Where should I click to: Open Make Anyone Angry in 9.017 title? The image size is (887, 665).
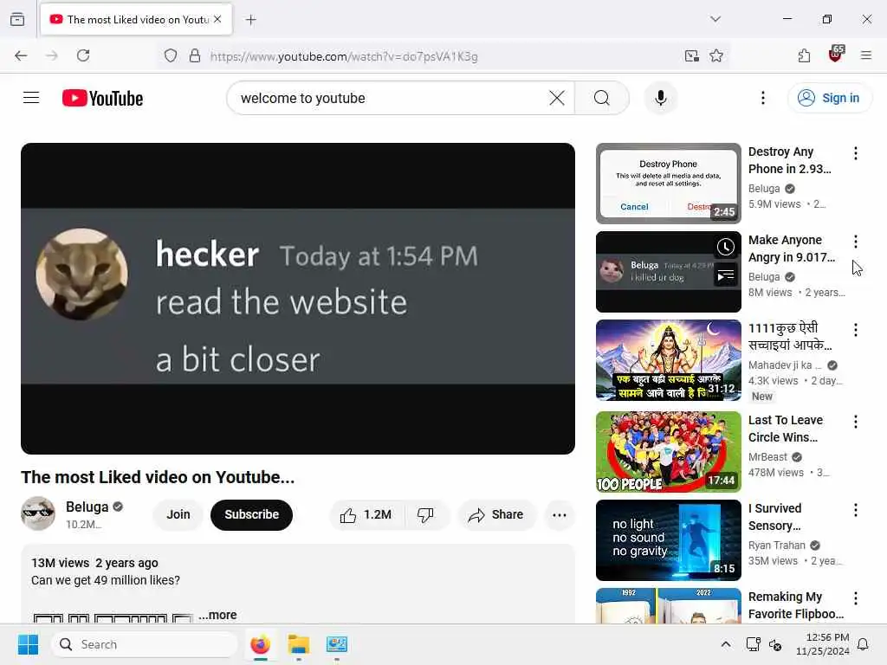click(792, 249)
